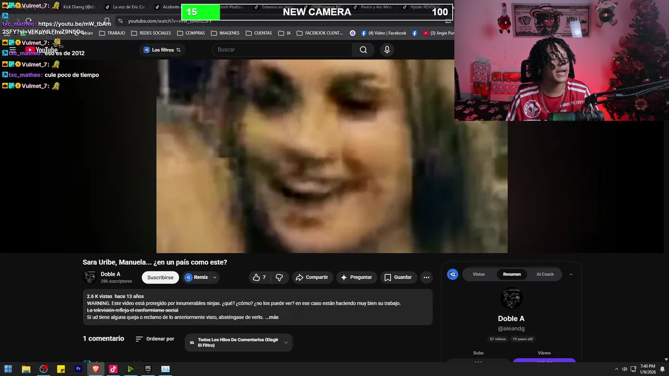Viewport: 669px width, 376px height.
Task: Open the Los filtros extension button
Action: coord(162,50)
